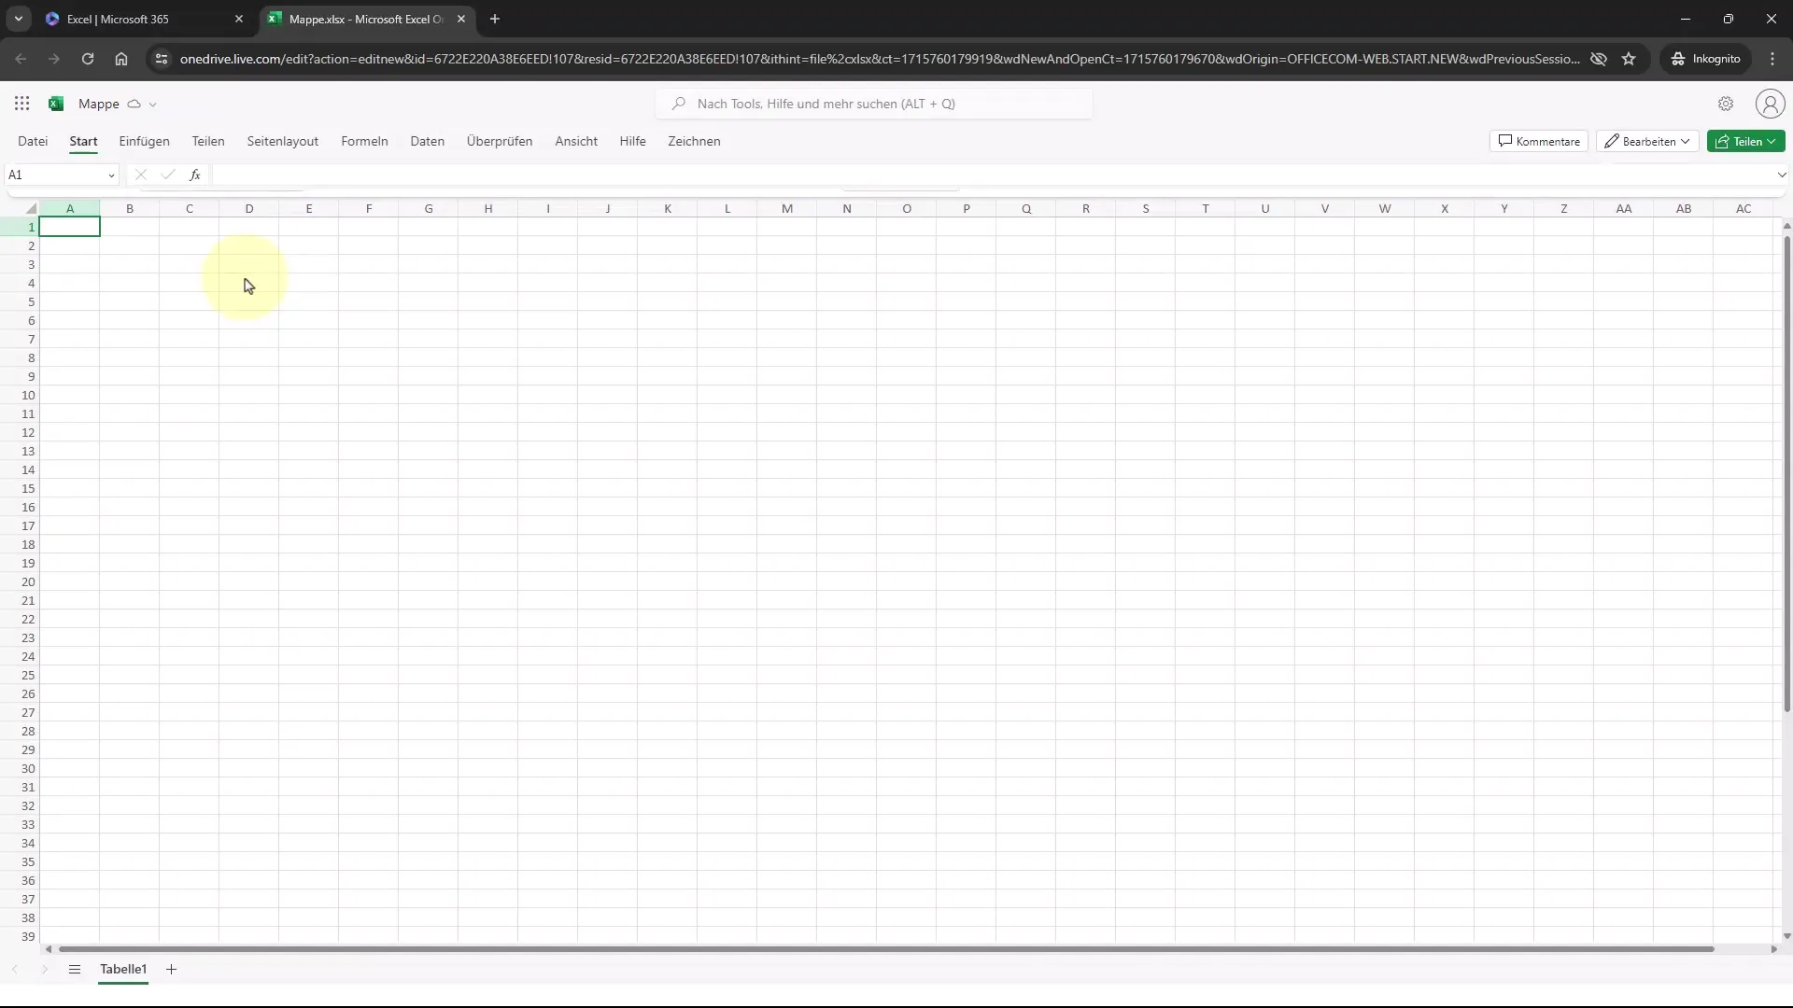Click the confirm checkmark formula bar icon
Screen dimensions: 1793x1008
[x=168, y=175]
